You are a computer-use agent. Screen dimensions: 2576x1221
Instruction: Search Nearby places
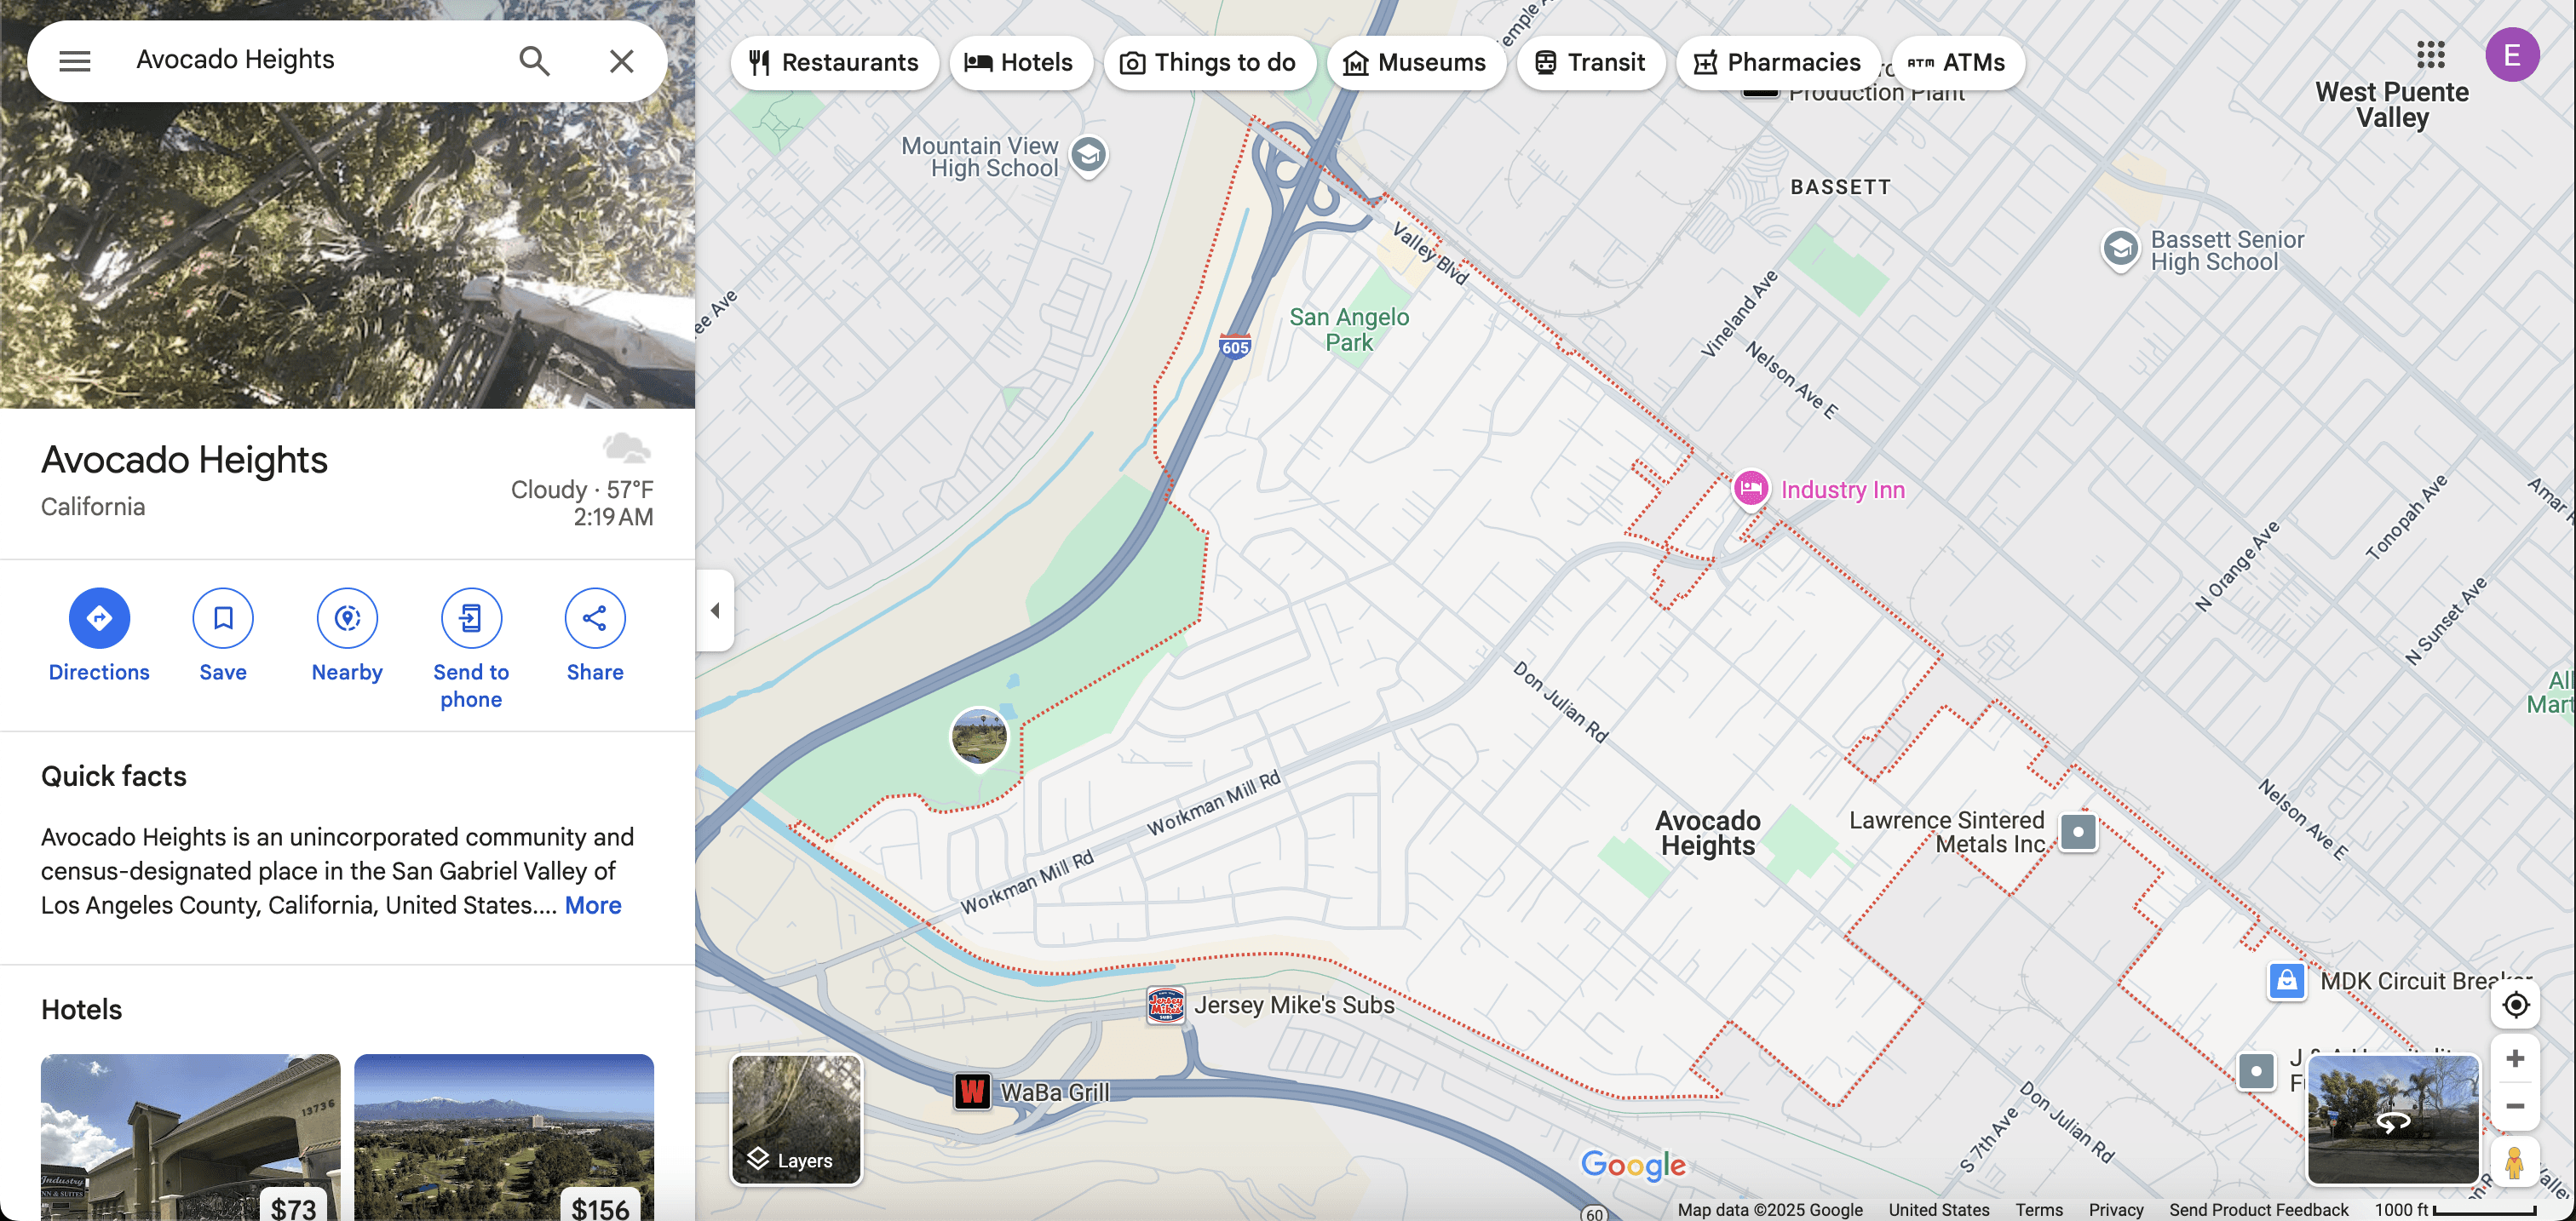tap(347, 620)
